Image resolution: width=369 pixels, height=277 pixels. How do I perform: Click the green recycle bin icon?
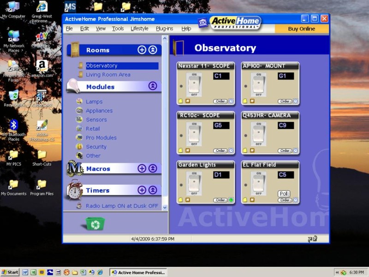(95, 224)
